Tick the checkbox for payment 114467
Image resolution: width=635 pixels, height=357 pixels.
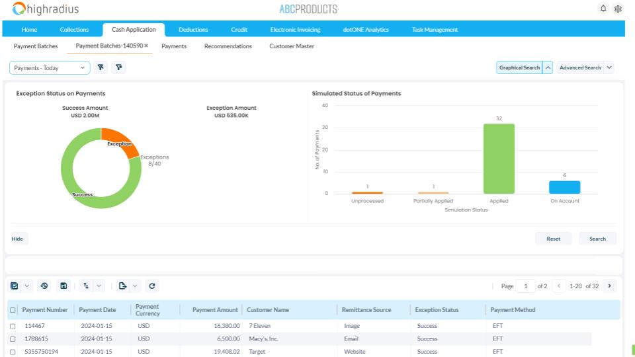(x=13, y=326)
